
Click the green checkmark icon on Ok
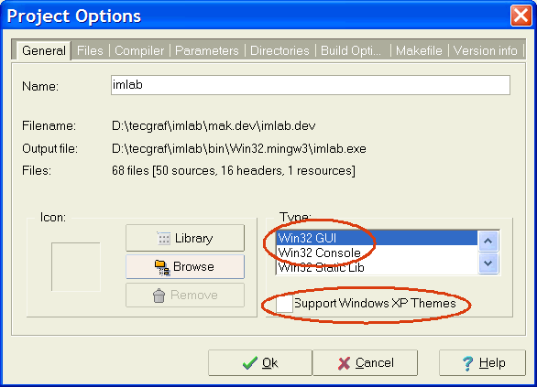point(250,363)
